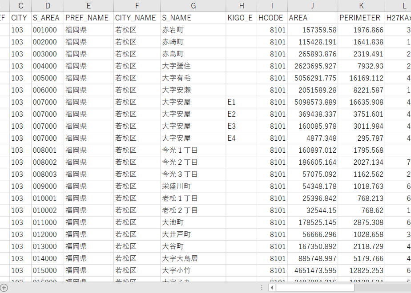
Task: Select column F header
Action: tap(137, 6)
